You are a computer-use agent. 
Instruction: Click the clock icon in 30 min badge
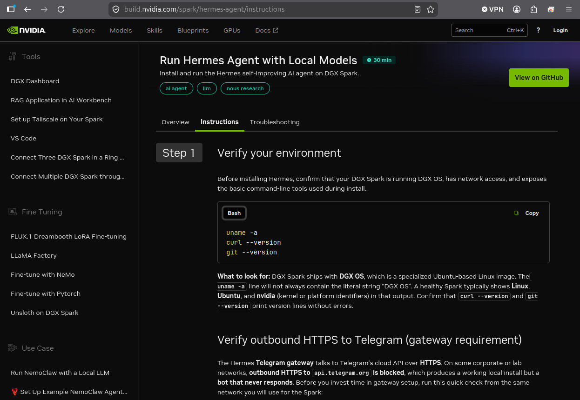tap(370, 60)
